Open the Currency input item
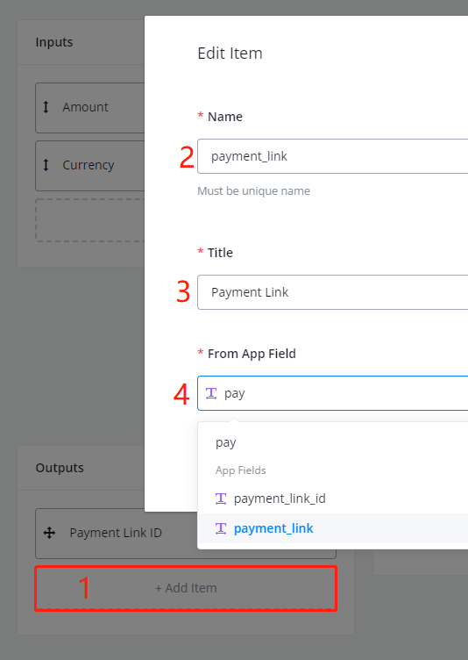Screen dimensions: 468x660 [x=90, y=166]
